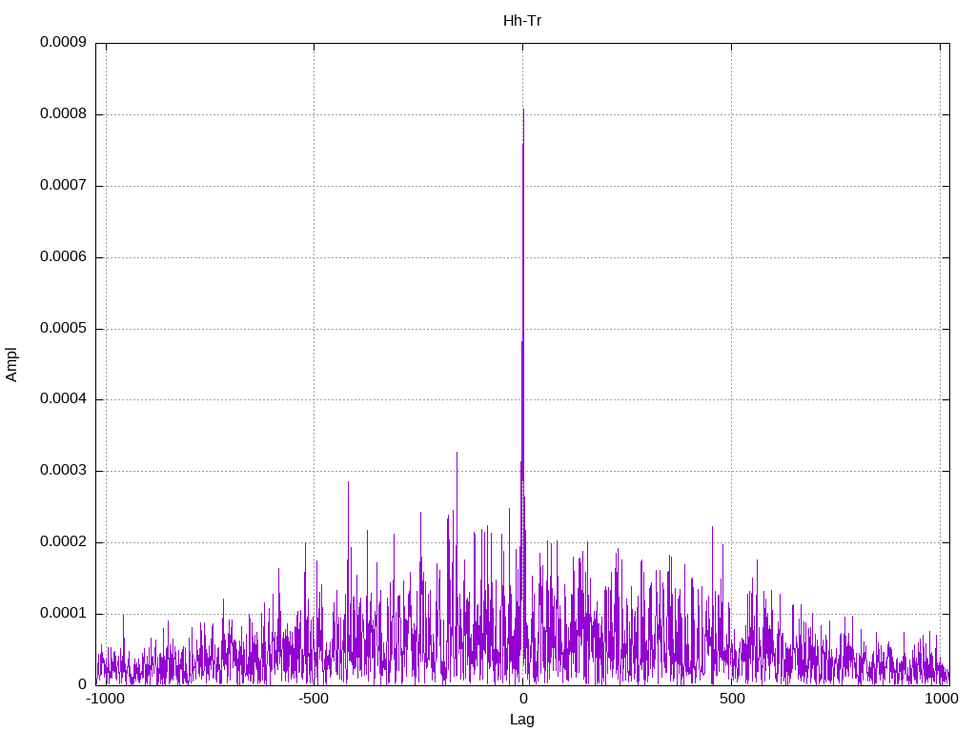Select the 0.0008 y-axis tick label

[x=64, y=113]
